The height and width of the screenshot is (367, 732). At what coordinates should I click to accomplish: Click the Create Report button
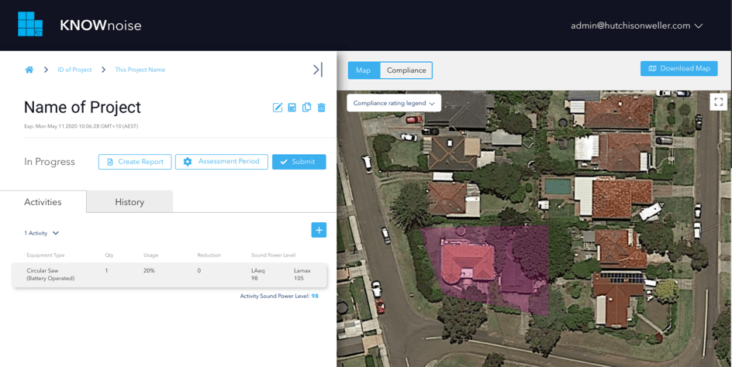coord(135,162)
